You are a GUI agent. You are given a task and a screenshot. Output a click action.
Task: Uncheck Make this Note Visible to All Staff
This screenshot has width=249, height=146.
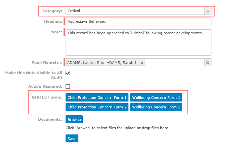point(68,73)
